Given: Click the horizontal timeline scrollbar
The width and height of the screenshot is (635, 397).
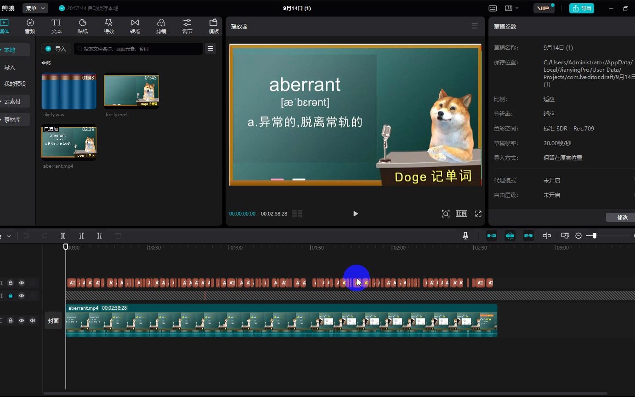Looking at the screenshot, I should [325, 393].
